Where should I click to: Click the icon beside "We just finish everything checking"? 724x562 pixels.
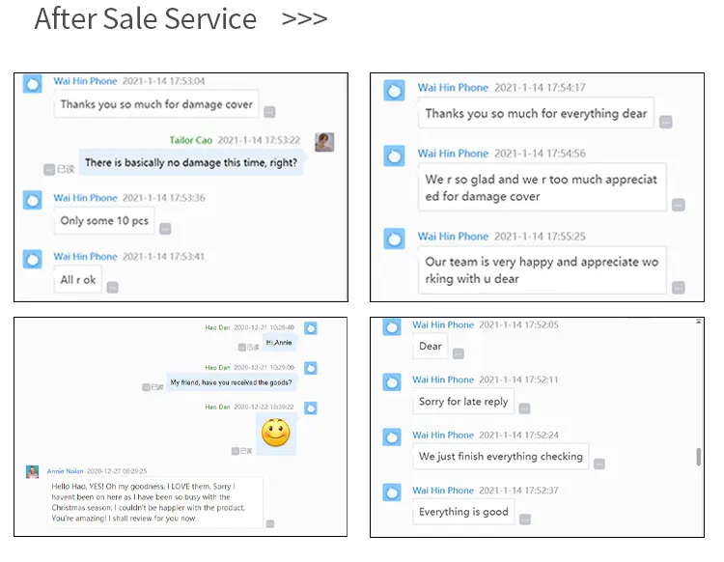click(599, 464)
